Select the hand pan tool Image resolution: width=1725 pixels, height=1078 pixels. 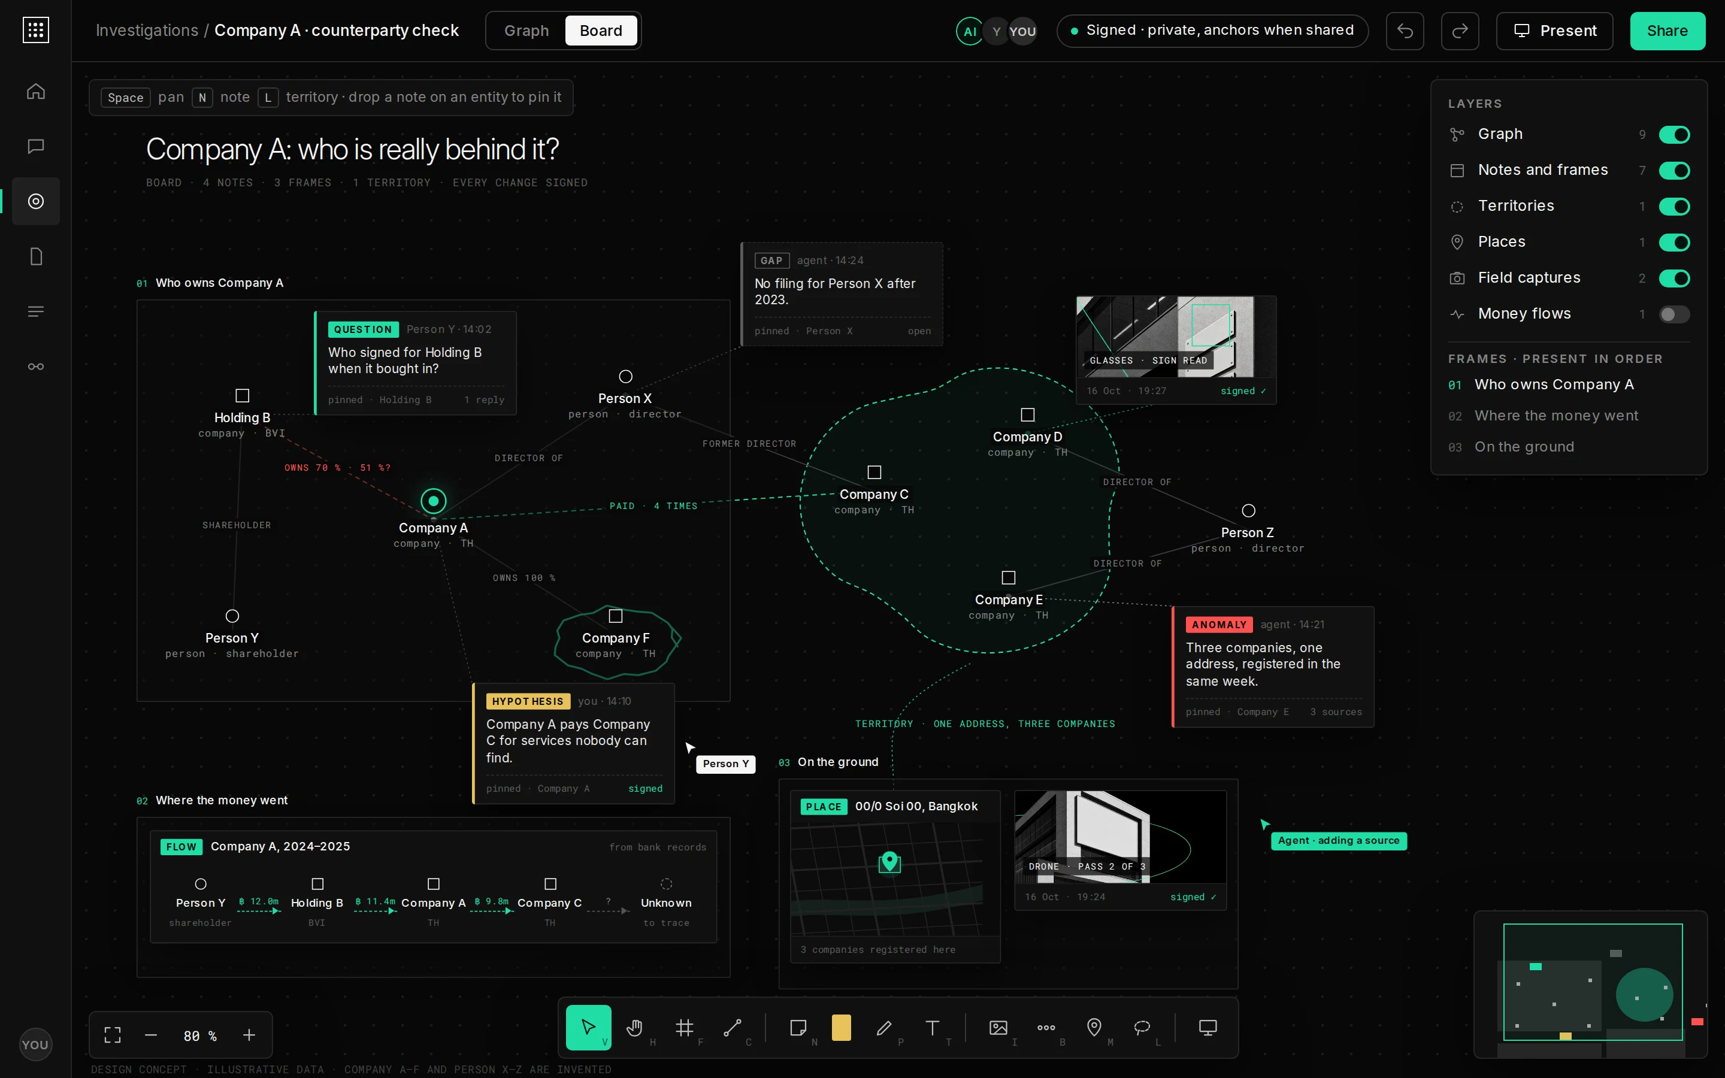click(x=636, y=1027)
